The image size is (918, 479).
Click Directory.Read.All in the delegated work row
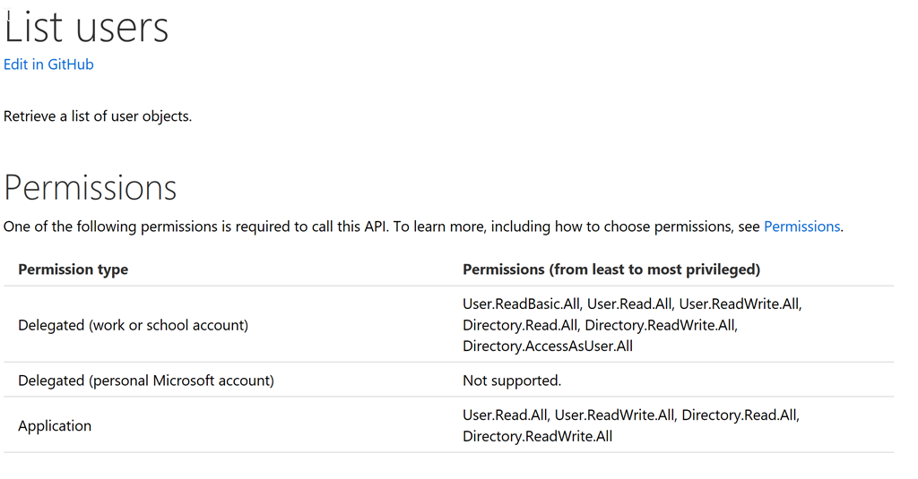coord(520,325)
